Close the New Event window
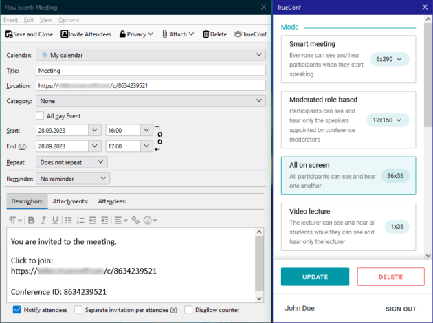This screenshot has width=433, height=323. (263, 7)
